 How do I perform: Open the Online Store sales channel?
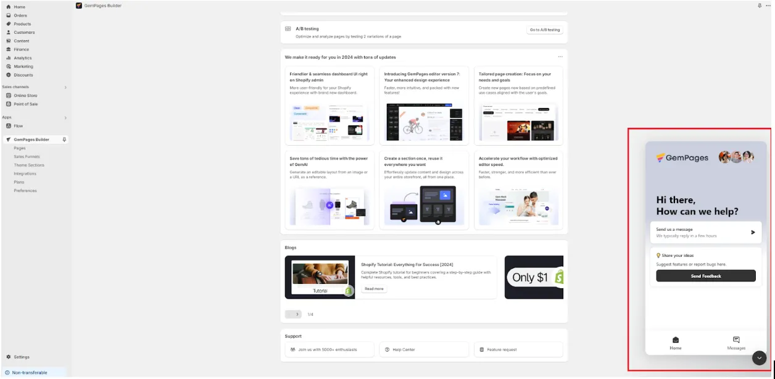pyautogui.click(x=25, y=96)
